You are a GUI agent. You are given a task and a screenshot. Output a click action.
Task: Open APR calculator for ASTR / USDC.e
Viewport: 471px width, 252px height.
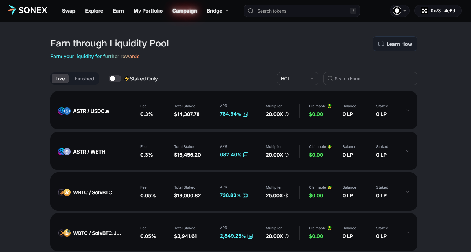point(246,114)
